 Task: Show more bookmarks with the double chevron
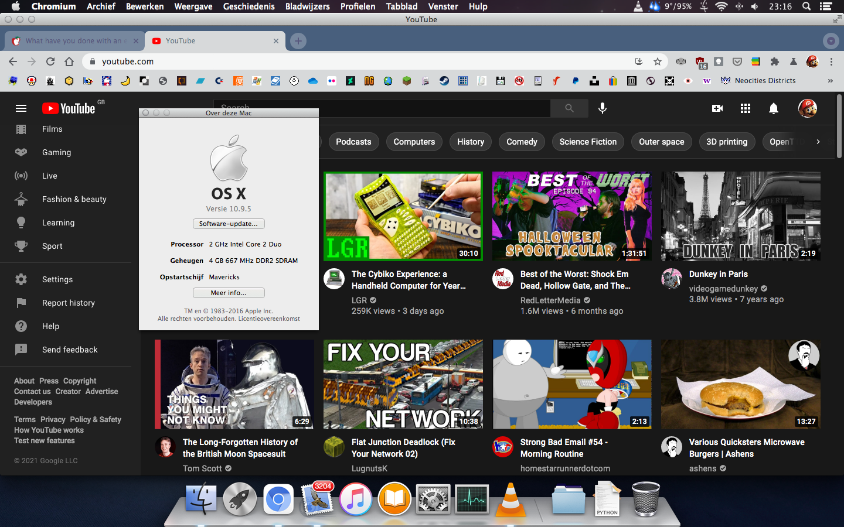pyautogui.click(x=831, y=81)
